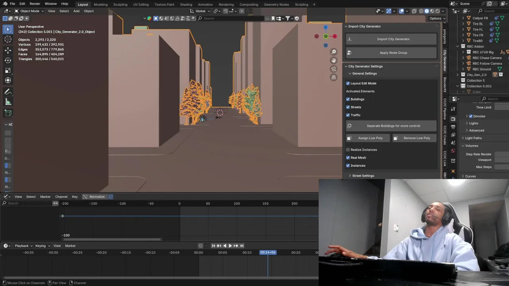The width and height of the screenshot is (509, 286).
Task: Switch to rendered viewport shading
Action: click(438, 11)
